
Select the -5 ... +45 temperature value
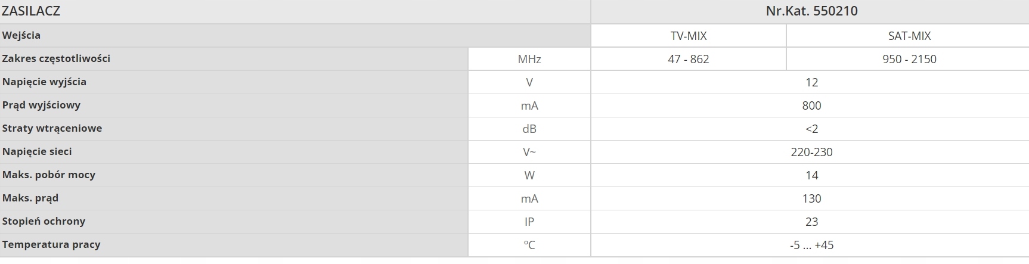coord(811,245)
